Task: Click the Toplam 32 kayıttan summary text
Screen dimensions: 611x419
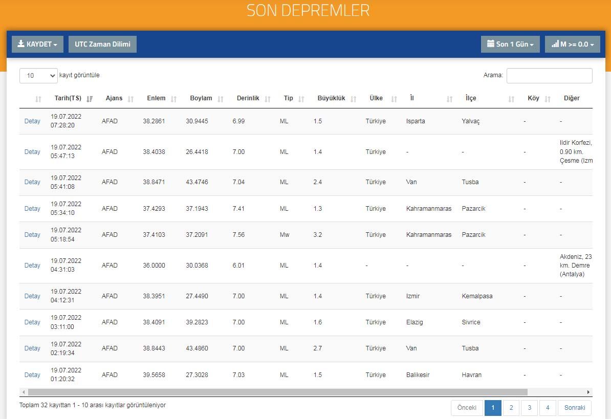Action: (92, 405)
